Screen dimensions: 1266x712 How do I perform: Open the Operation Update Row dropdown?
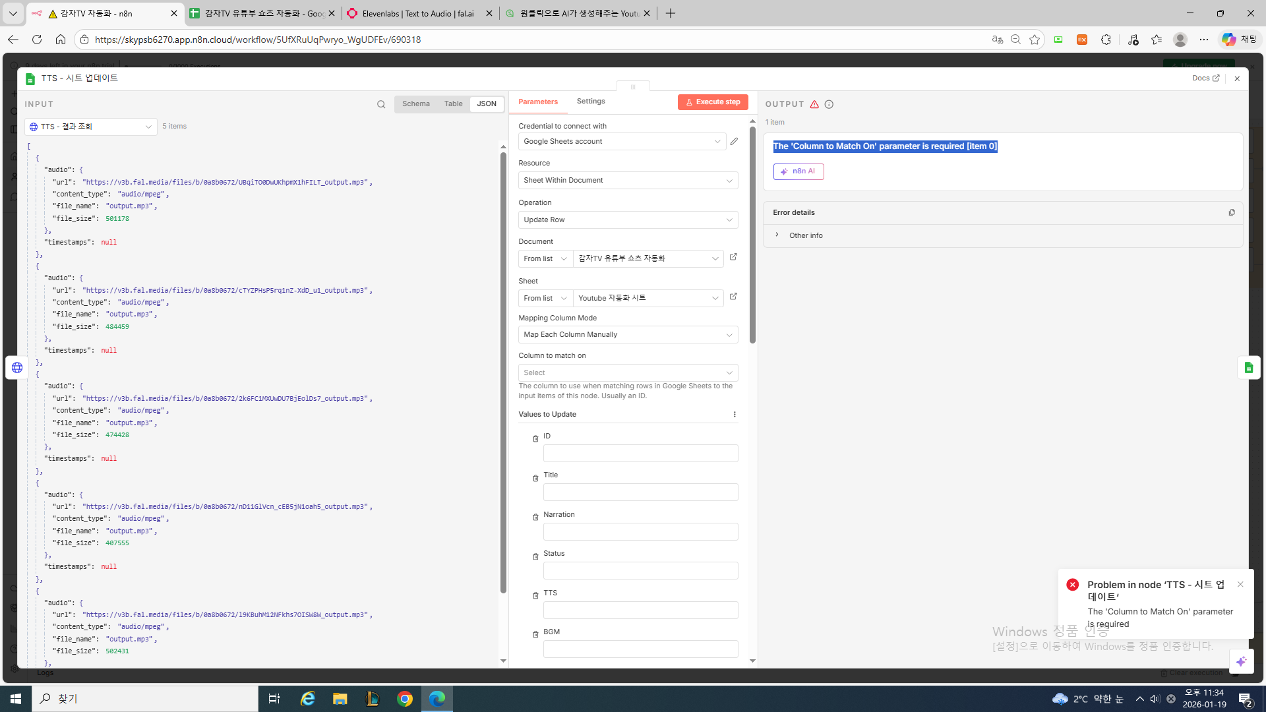(x=628, y=220)
